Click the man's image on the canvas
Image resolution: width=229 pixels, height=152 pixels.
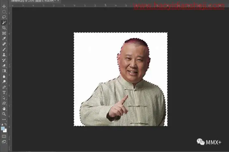pos(121,79)
